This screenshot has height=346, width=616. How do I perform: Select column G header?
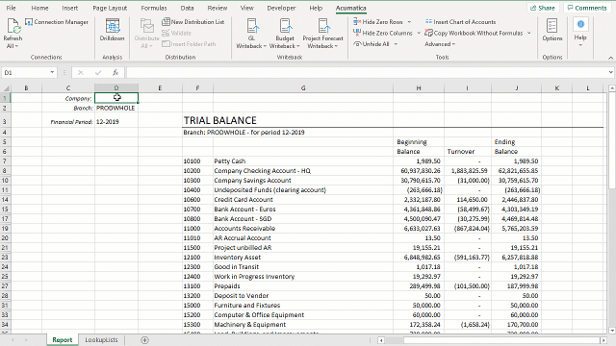coord(303,88)
